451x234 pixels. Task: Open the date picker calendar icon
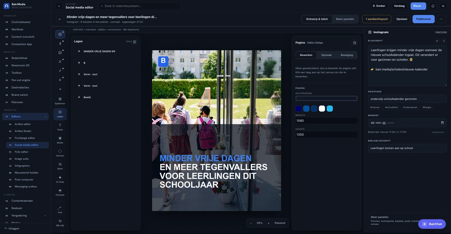443,123
